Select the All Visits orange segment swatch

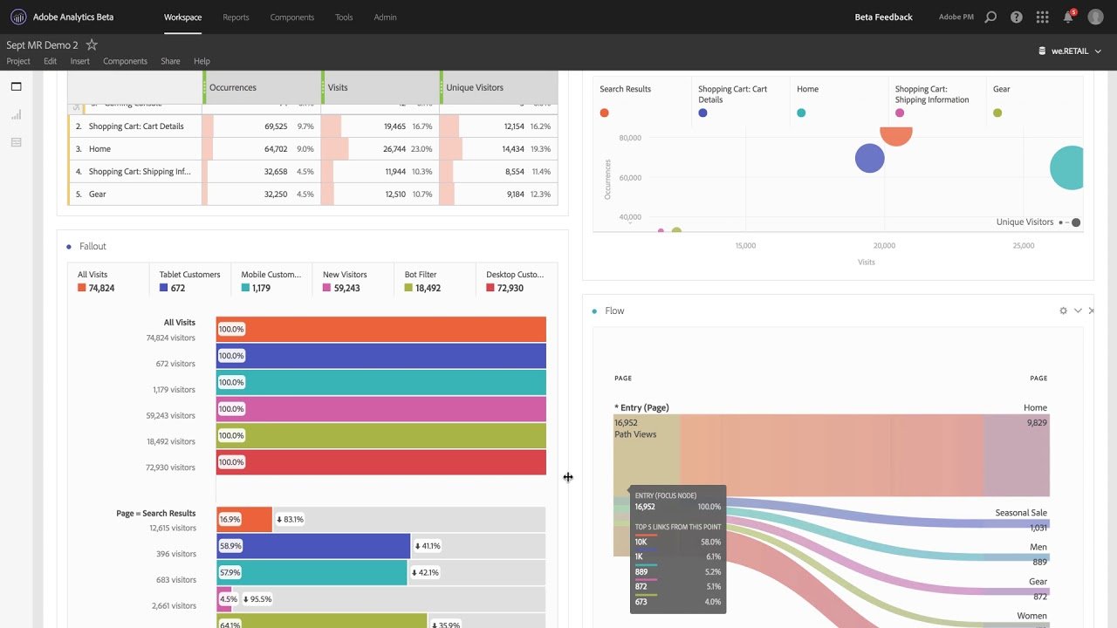pyautogui.click(x=82, y=288)
